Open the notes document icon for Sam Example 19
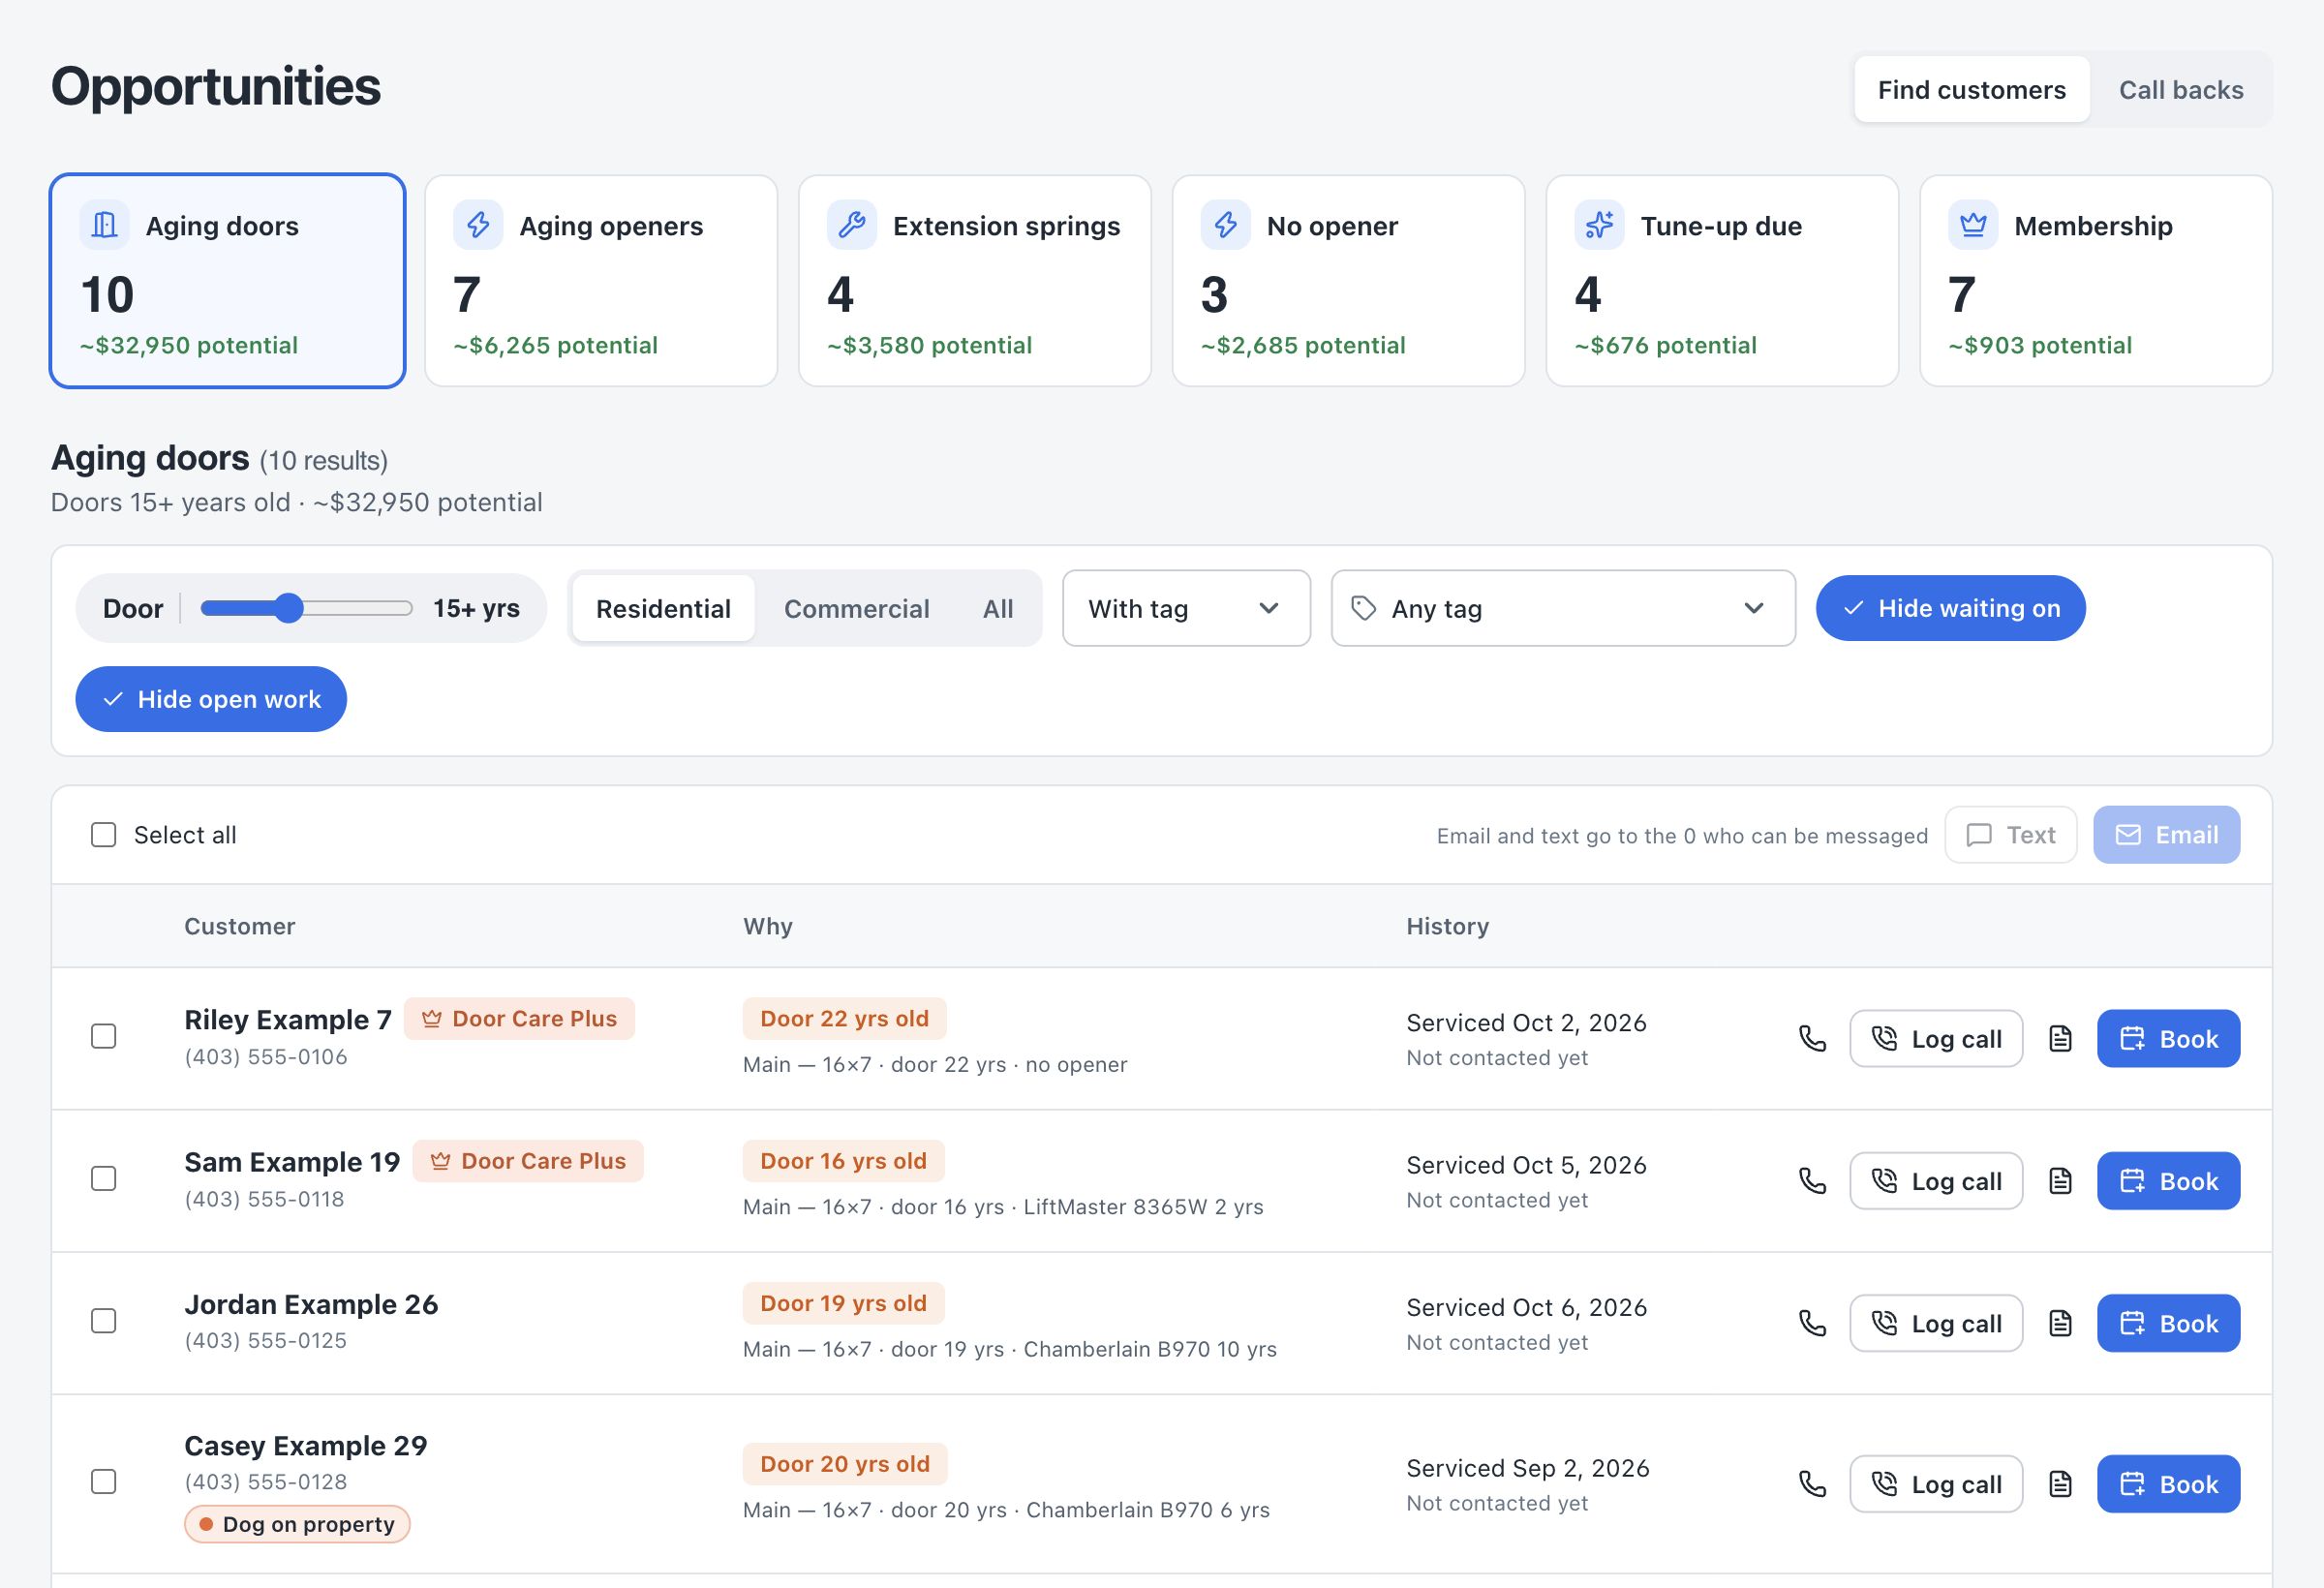 coord(2060,1181)
